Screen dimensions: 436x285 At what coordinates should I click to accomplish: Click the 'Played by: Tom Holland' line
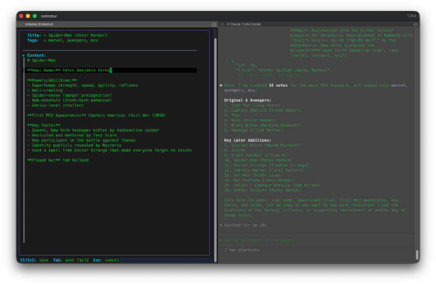[58, 160]
